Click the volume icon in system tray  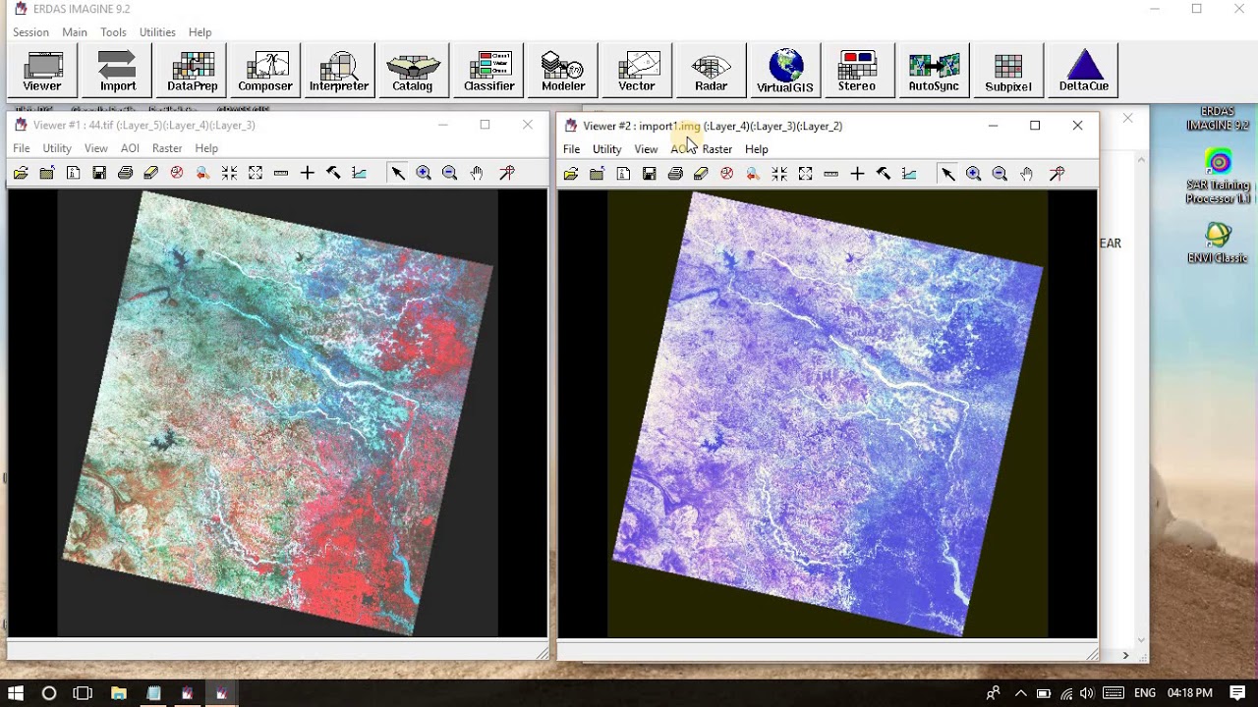click(1087, 693)
